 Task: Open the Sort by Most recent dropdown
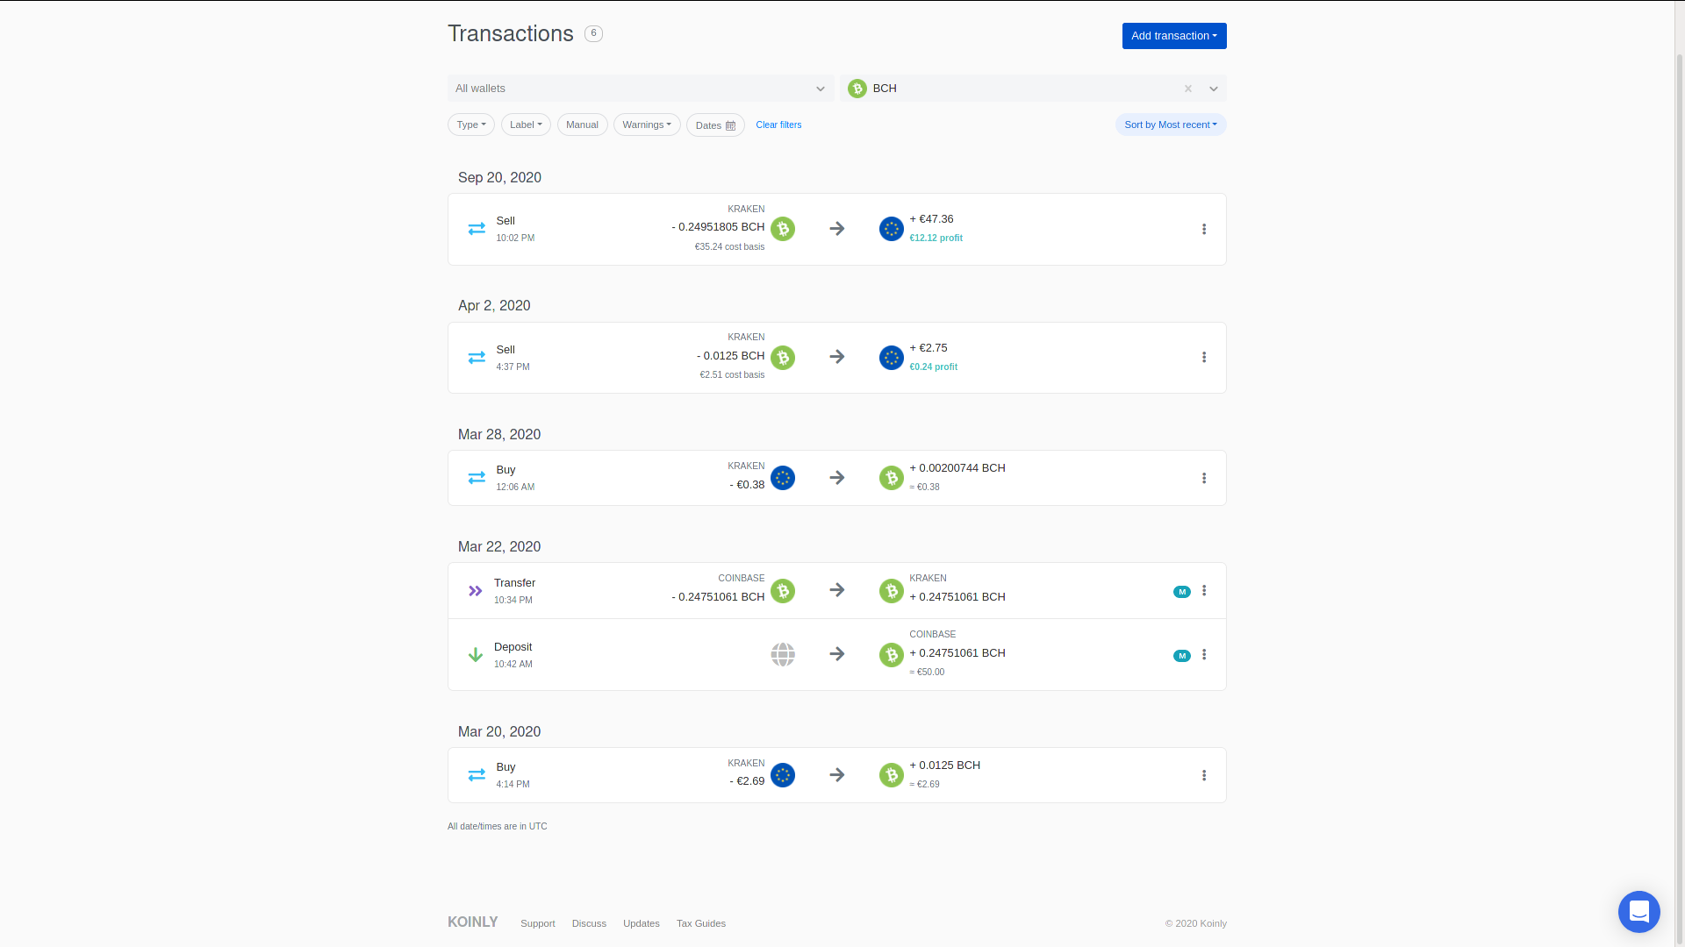point(1170,125)
